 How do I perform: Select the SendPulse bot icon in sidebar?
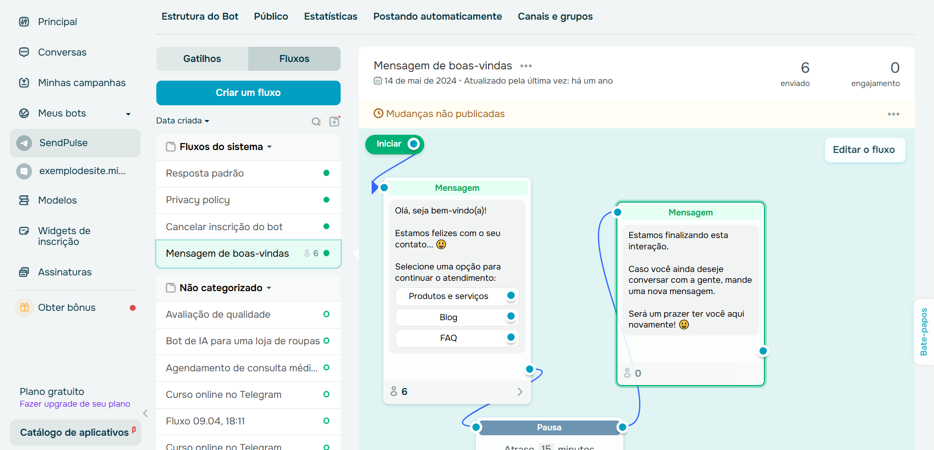point(24,143)
